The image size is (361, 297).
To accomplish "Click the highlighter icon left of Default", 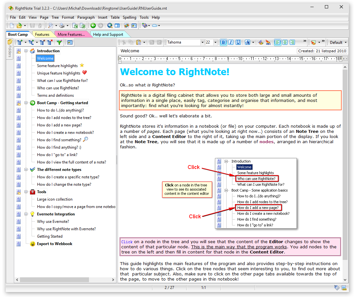I will coord(313,42).
